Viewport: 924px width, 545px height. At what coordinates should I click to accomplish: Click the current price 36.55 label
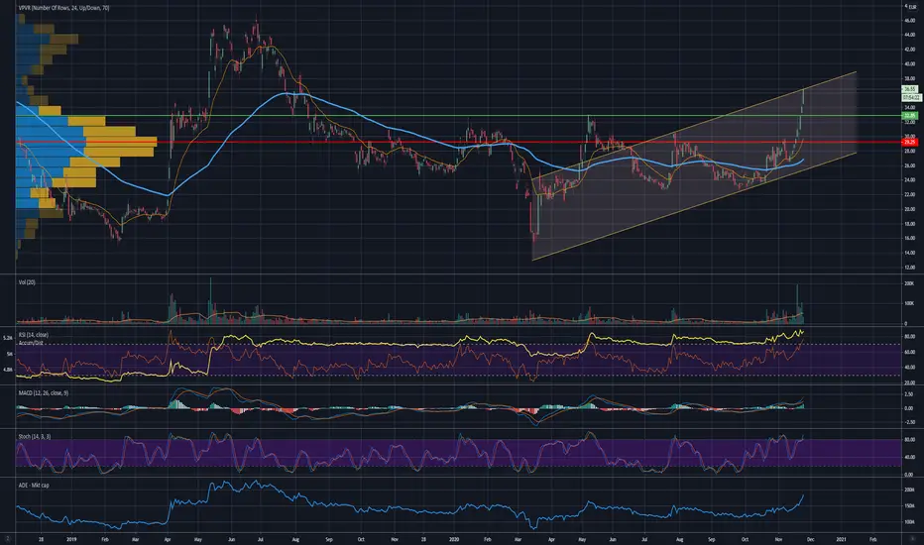tap(910, 89)
